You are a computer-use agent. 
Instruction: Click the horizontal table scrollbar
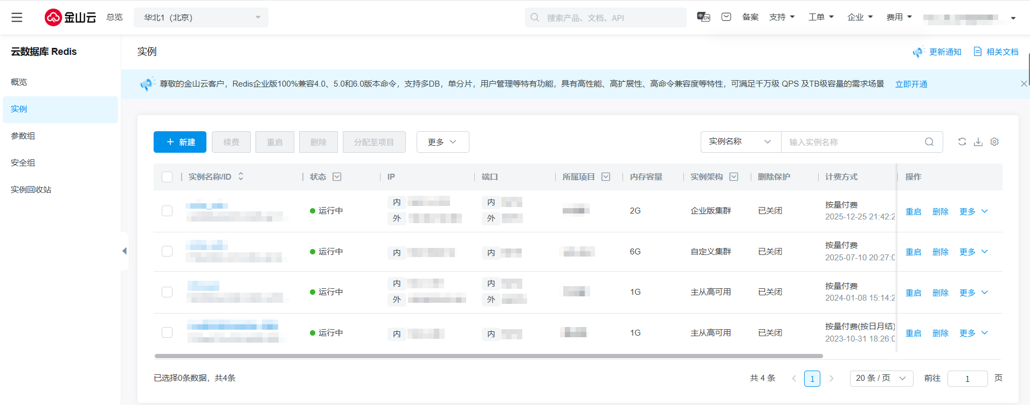click(x=488, y=356)
